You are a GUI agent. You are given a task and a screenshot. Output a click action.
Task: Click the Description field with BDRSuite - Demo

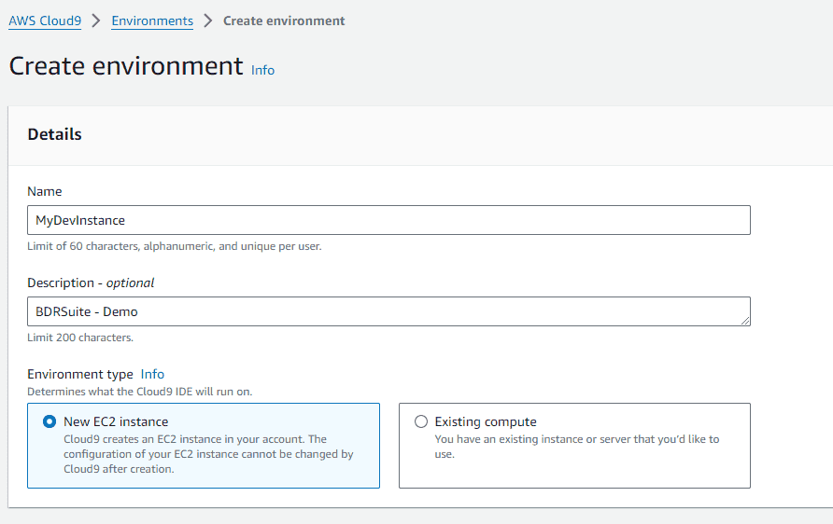pos(388,311)
